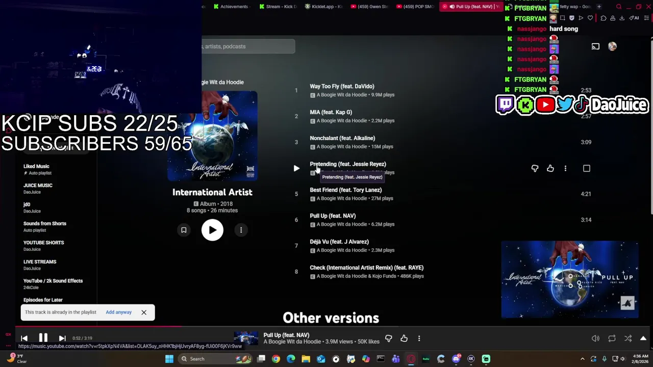Dismiss the already-in-playlist notification
The image size is (653, 367).
pos(144,312)
